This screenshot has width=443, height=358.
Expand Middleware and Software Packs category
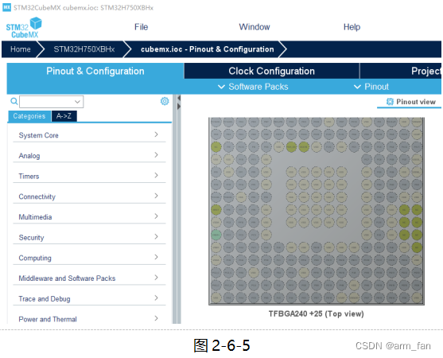89,278
